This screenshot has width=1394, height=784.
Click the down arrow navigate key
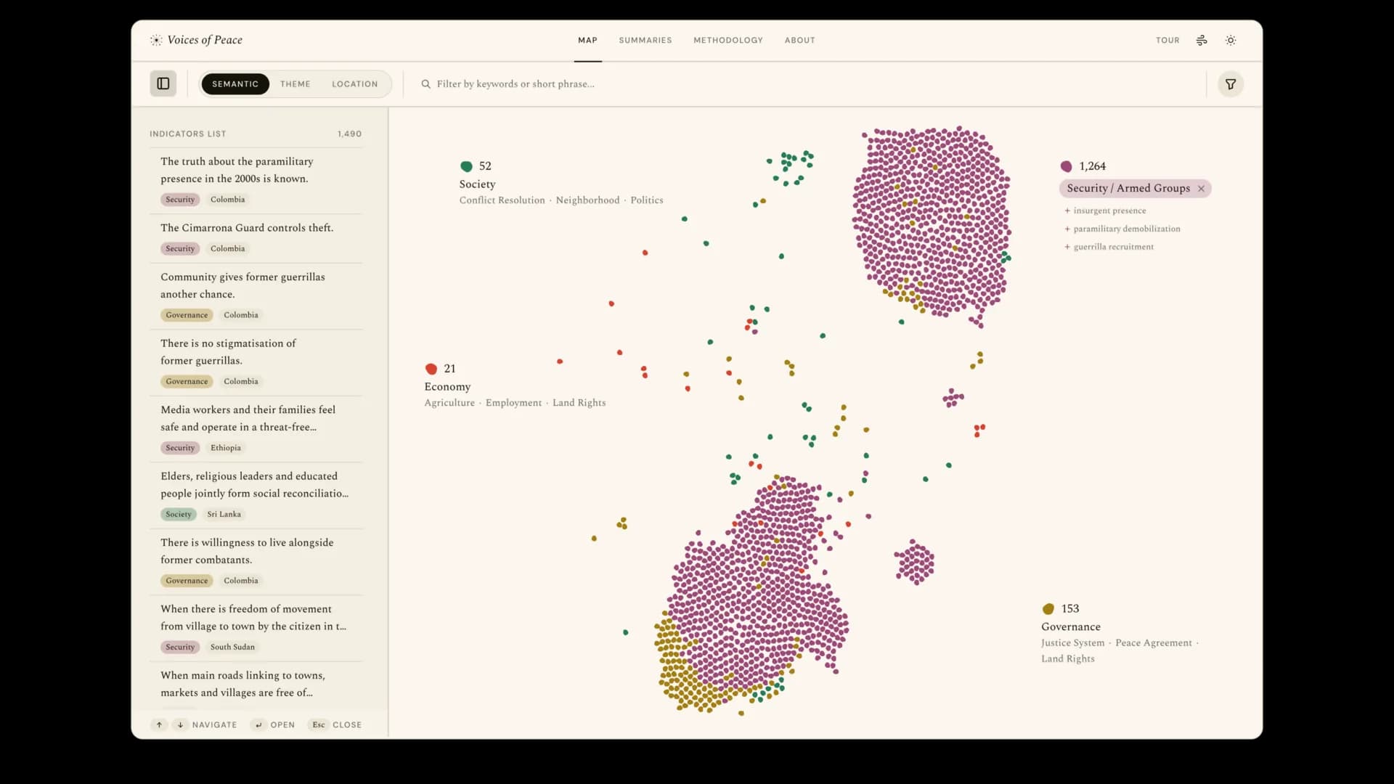click(x=180, y=724)
